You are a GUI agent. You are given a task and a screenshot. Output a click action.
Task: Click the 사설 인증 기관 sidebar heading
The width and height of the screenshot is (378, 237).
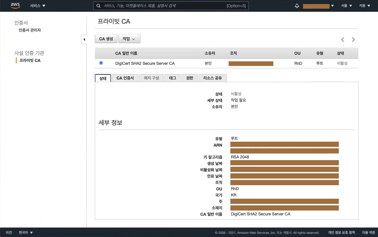[29, 53]
